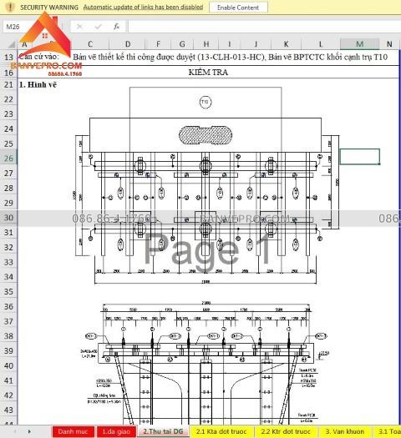Click the Select All corner triangle
401x438 pixels.
tap(11, 44)
